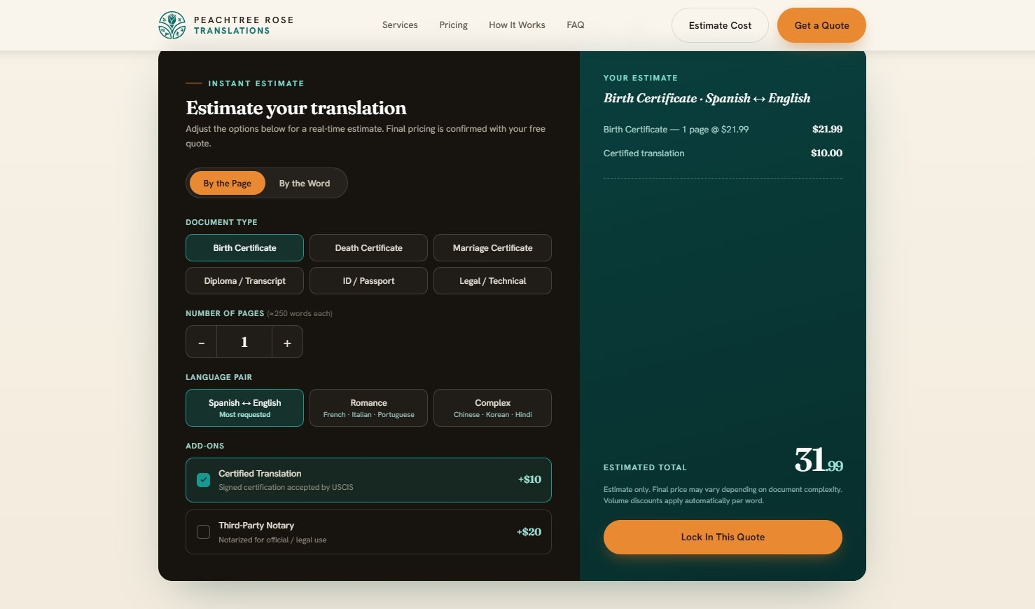Select Legal / Technical document type
1035x609 pixels.
click(492, 280)
